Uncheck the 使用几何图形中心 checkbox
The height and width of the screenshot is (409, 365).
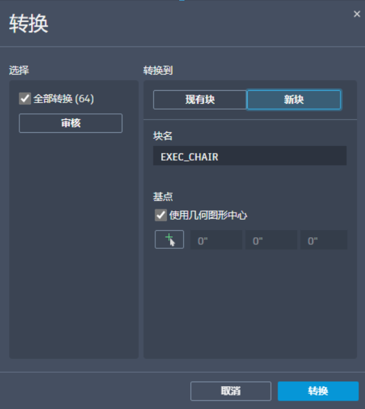[160, 215]
